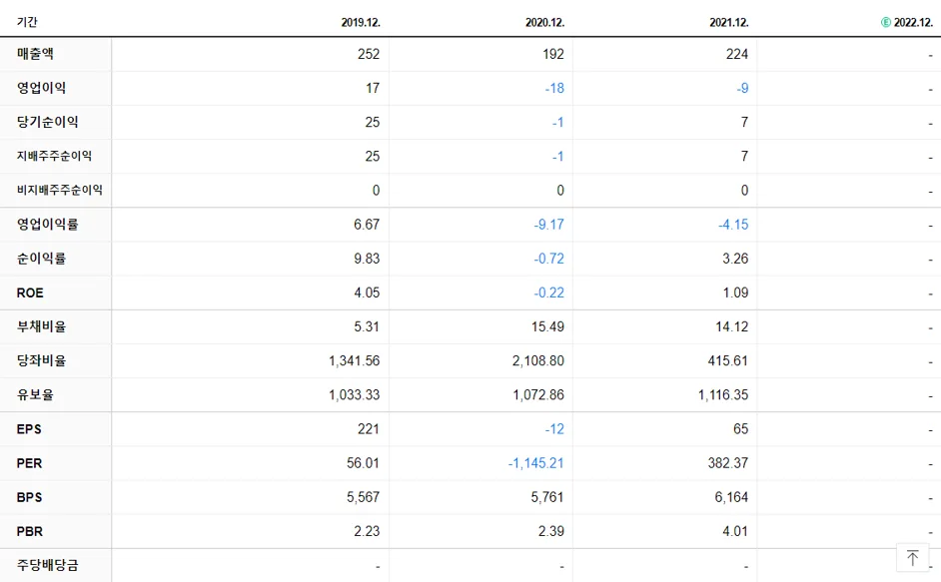Screen dimensions: 941x582
Task: Click the 영업이익 value -18
Action: click(554, 88)
